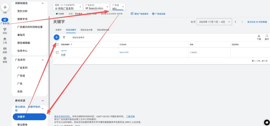
Task: Select highlighted 关键字 sidebar item
Action: click(30, 117)
